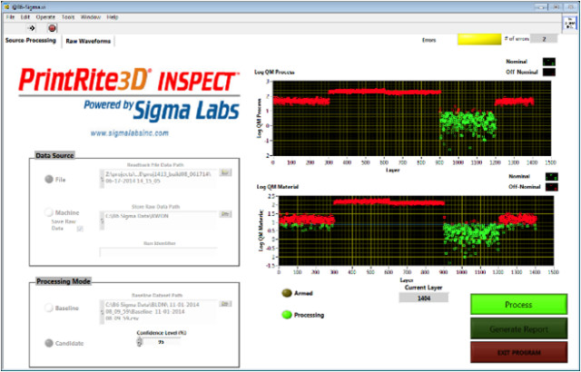This screenshot has height=372, width=581.
Task: Click the Confidence Level increment stepper arrows
Action: pos(139,342)
